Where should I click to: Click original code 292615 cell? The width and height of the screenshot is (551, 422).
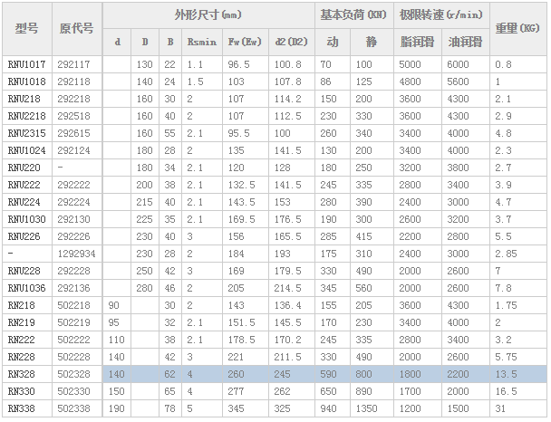tap(72, 133)
